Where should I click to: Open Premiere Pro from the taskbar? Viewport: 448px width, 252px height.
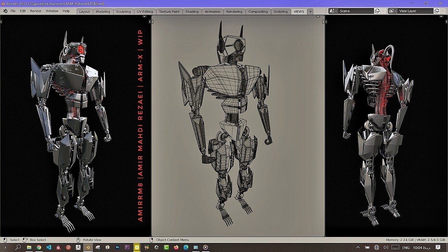(x=127, y=247)
